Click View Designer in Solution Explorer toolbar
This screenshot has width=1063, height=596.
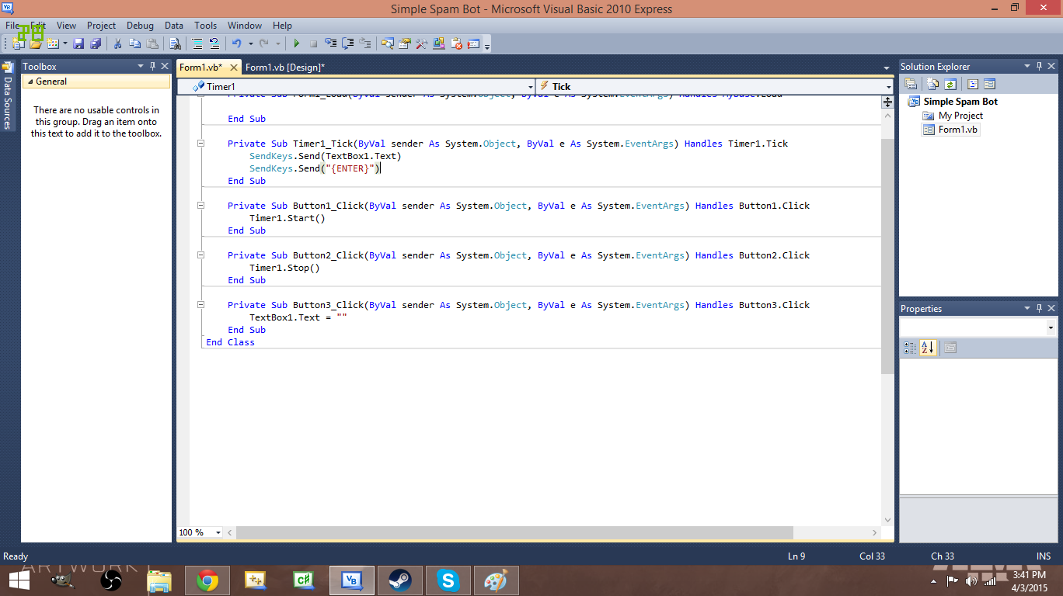tap(989, 84)
